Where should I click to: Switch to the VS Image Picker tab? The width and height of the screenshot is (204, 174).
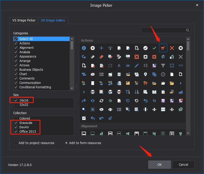24,20
